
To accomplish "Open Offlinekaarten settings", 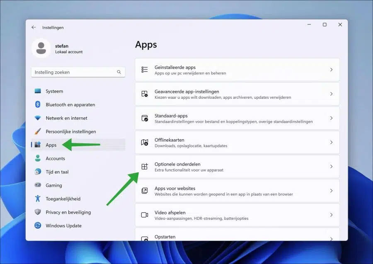I will (x=237, y=142).
